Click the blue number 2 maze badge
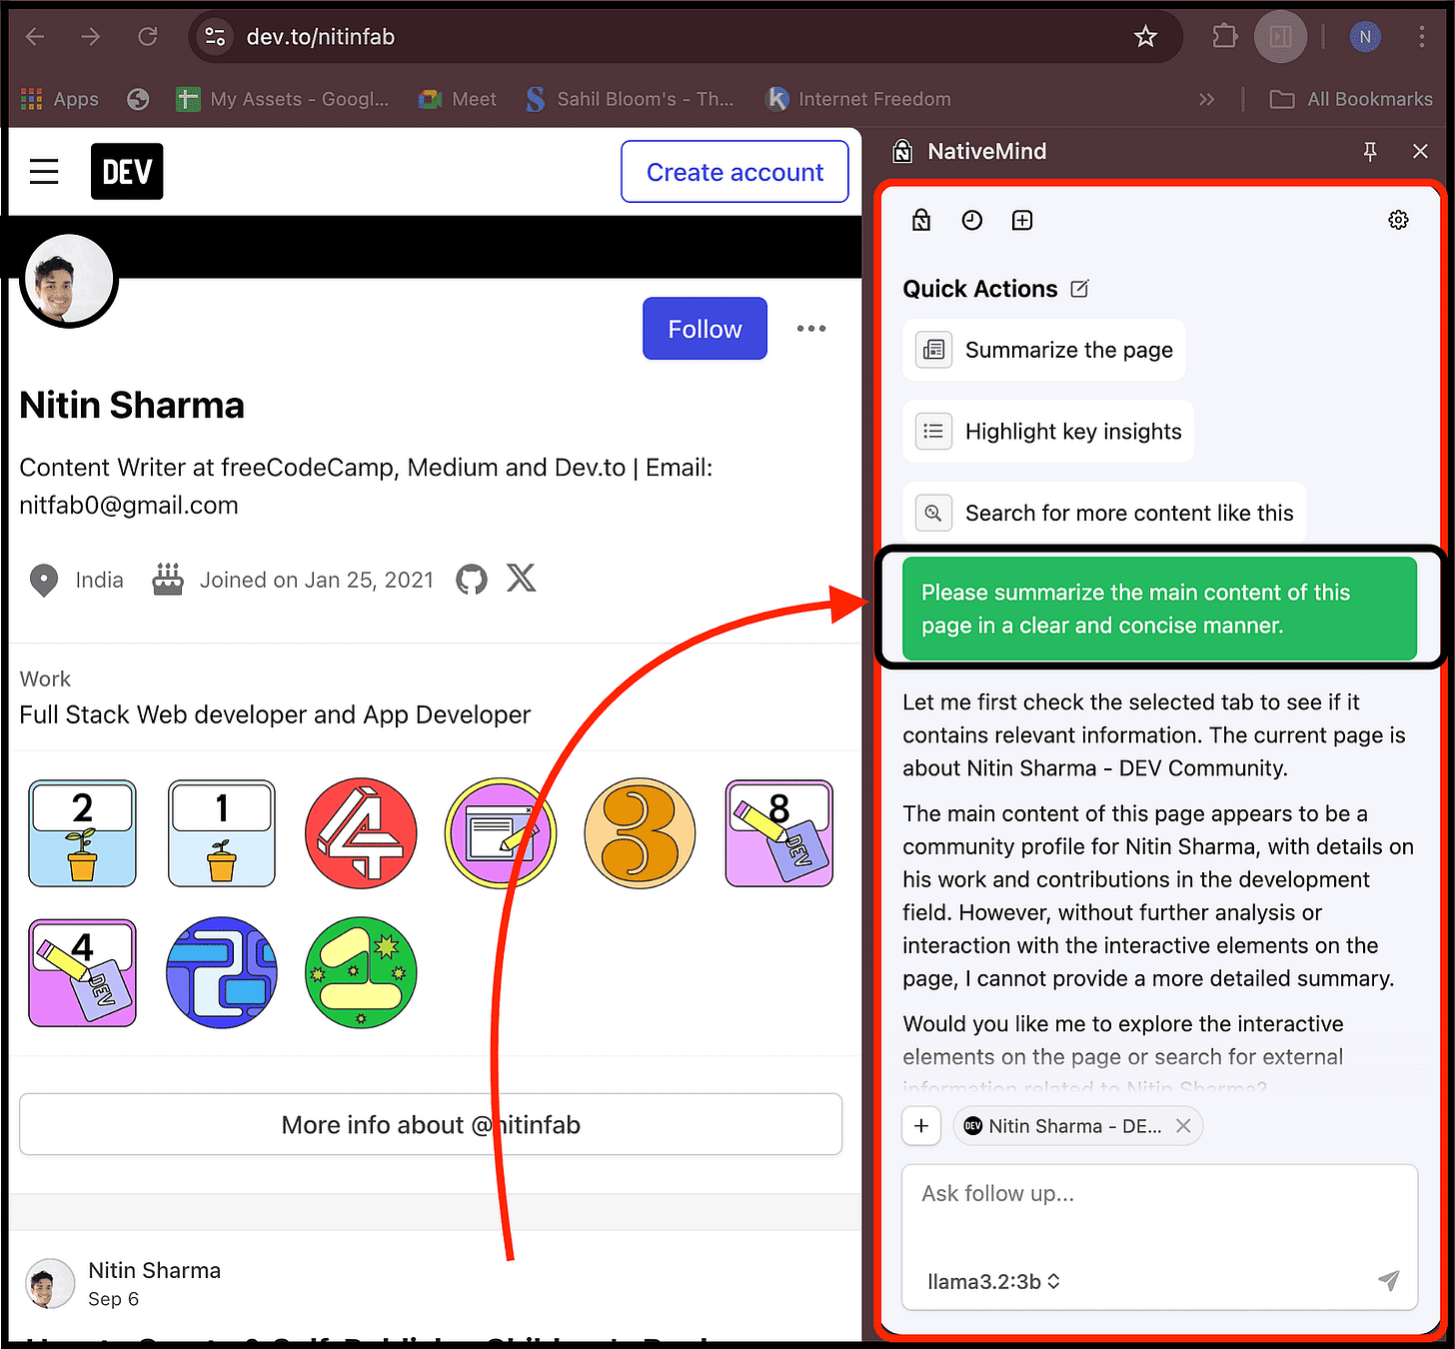Viewport: 1455px width, 1349px height. click(x=222, y=973)
